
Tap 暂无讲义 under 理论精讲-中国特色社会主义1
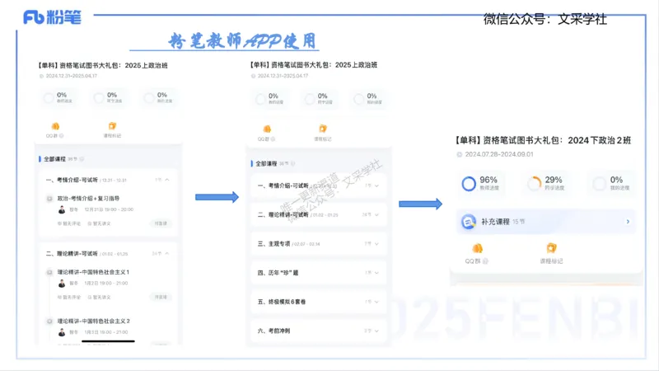click(x=99, y=297)
